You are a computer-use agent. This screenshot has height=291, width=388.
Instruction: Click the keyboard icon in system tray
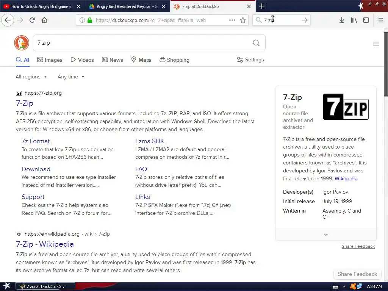pos(336,287)
